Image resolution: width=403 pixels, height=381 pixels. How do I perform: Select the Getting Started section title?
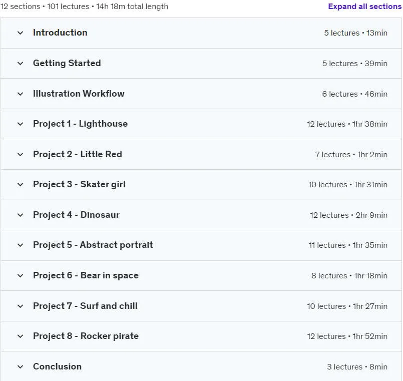[x=67, y=63]
